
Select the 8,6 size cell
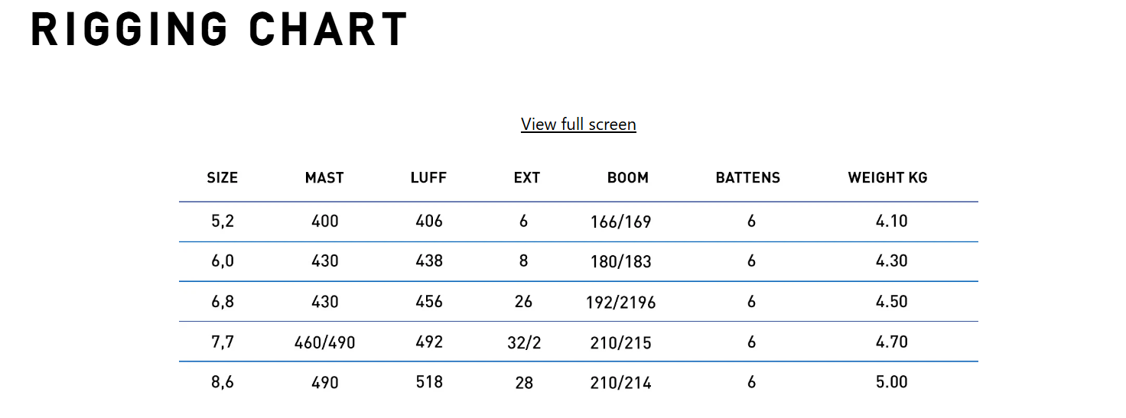point(223,382)
